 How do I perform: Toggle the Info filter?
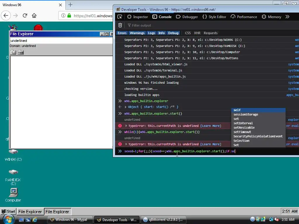(161, 33)
